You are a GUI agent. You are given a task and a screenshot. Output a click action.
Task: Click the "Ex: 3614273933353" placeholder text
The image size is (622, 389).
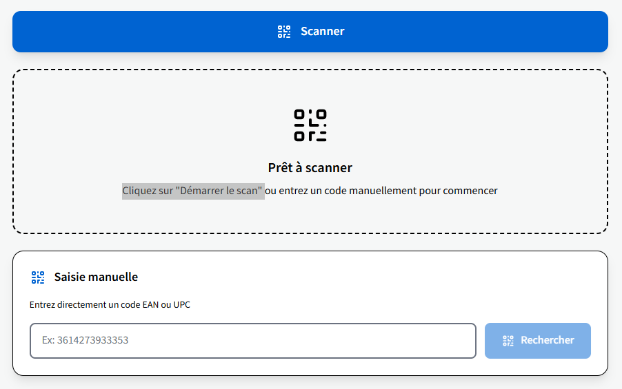point(85,341)
